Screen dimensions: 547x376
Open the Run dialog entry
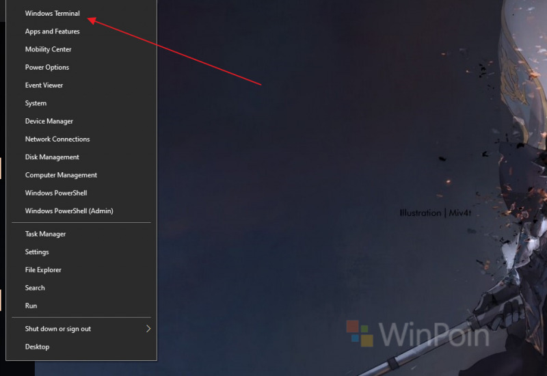(x=81, y=306)
